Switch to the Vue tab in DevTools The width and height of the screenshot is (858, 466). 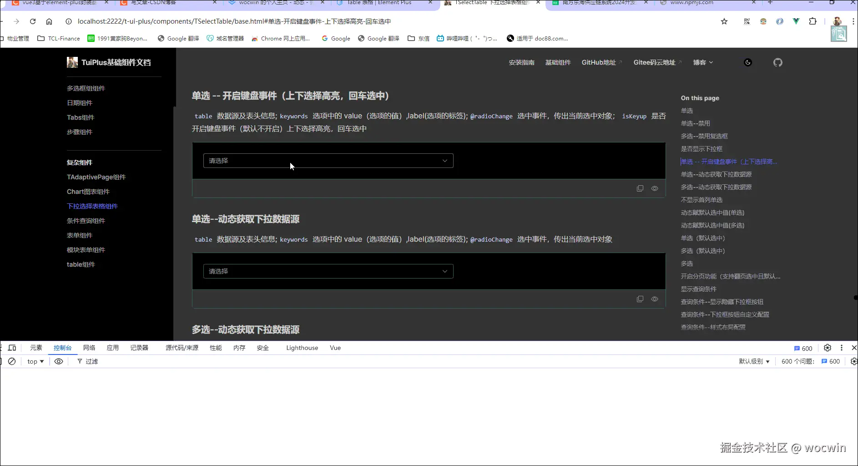tap(335, 348)
